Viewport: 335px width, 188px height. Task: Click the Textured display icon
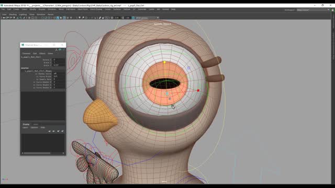click(x=68, y=18)
